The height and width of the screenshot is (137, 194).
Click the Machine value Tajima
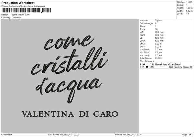click(x=158, y=20)
